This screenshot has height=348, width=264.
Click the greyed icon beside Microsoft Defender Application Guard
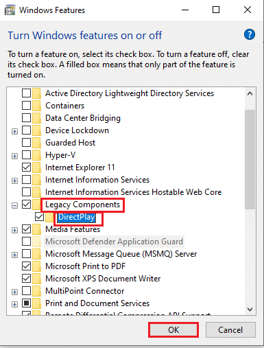tap(36, 242)
